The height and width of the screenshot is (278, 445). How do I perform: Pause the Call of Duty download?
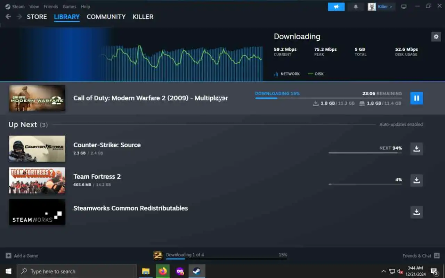click(416, 98)
